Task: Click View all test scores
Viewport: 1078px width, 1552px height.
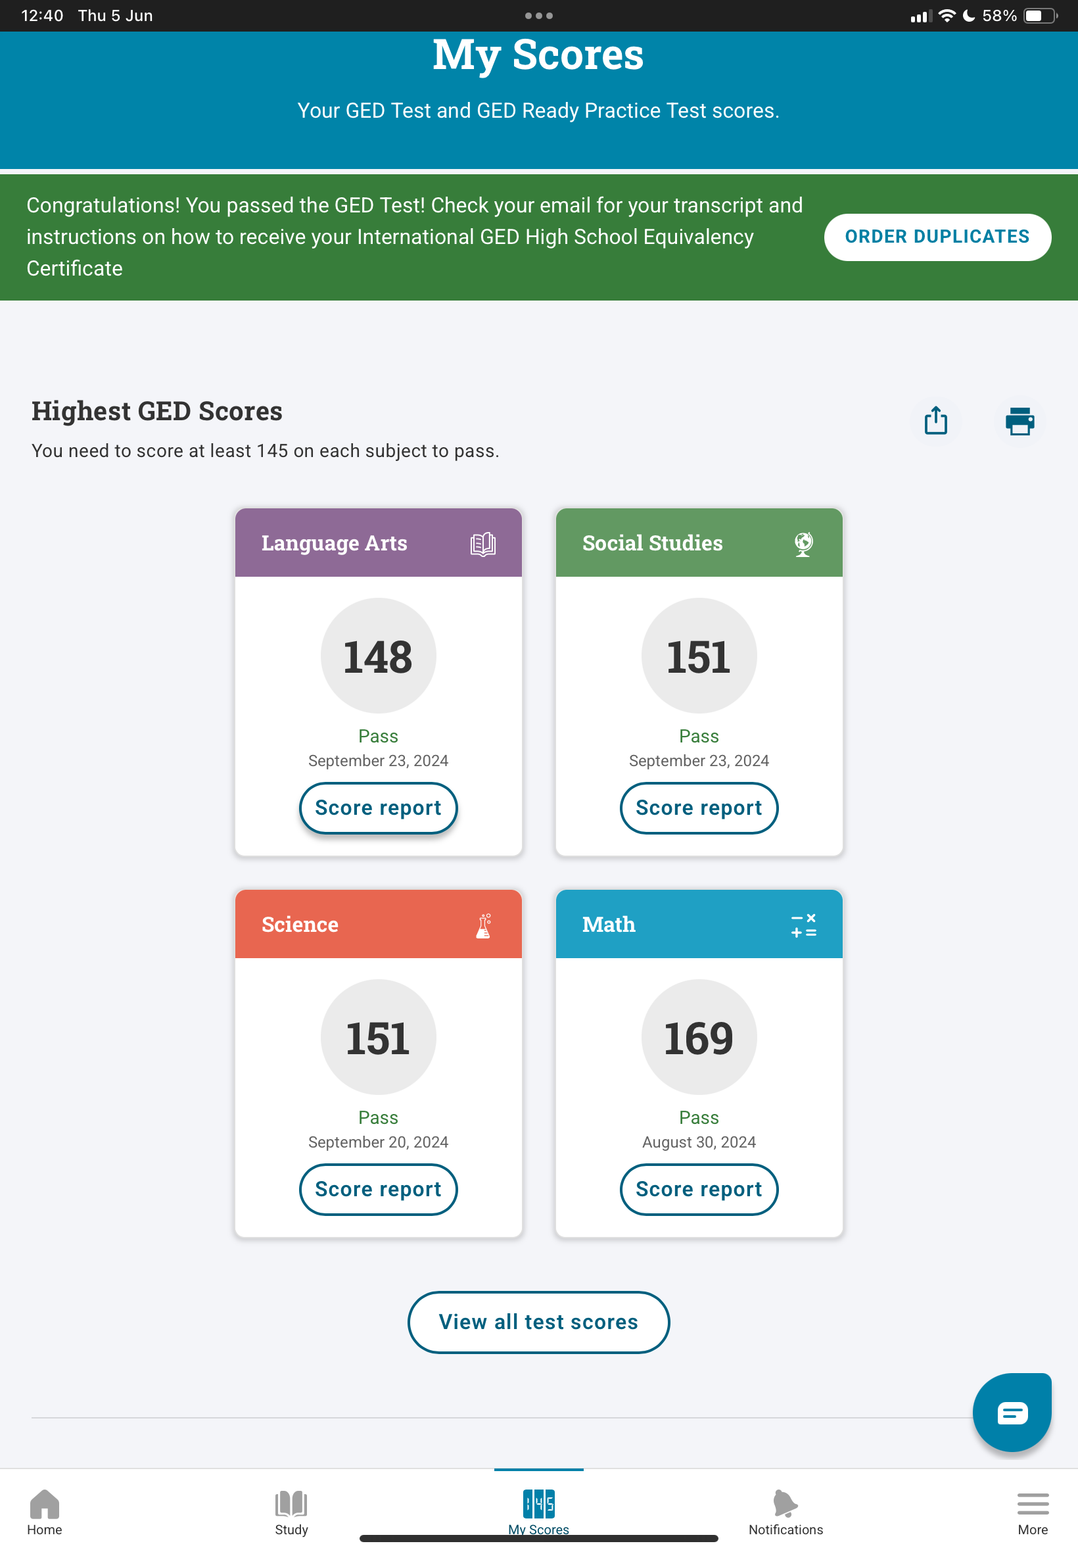Action: pyautogui.click(x=538, y=1322)
